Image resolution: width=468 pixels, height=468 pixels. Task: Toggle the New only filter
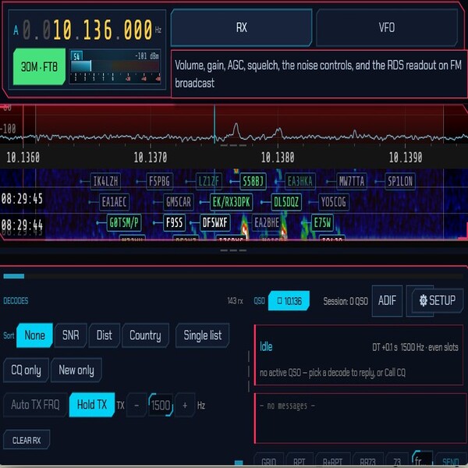(x=76, y=370)
